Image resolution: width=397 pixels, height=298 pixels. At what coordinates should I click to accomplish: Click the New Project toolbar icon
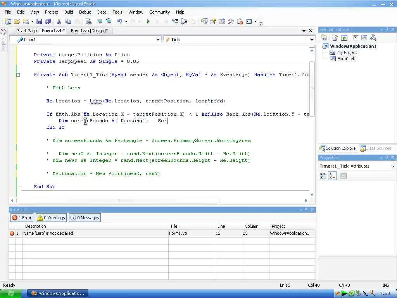click(8, 22)
